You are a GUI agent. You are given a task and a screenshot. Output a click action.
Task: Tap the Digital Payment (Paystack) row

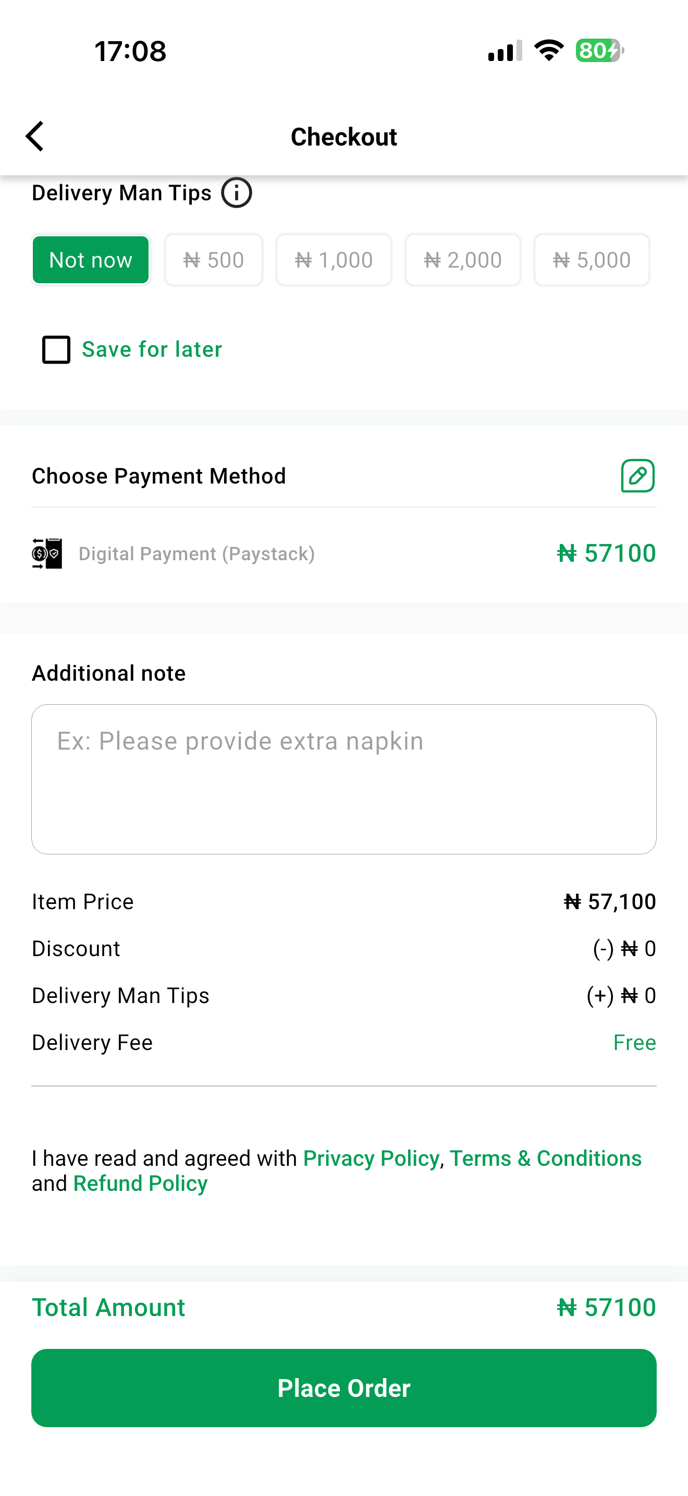(x=344, y=553)
